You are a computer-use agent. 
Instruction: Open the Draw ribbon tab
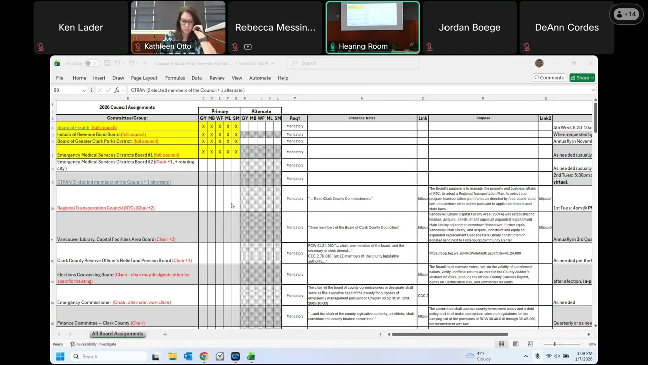tap(118, 78)
